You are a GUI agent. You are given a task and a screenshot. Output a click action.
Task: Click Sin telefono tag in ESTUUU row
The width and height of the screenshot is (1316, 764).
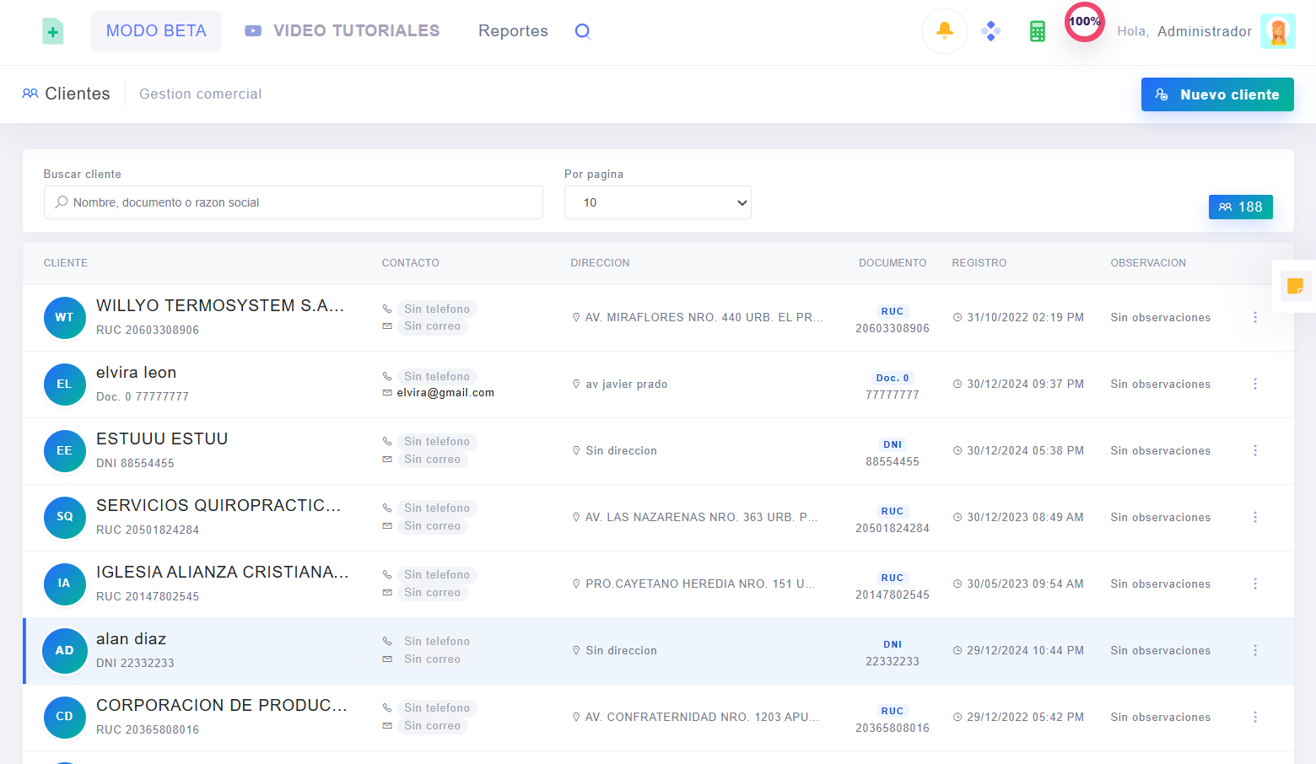tap(437, 442)
